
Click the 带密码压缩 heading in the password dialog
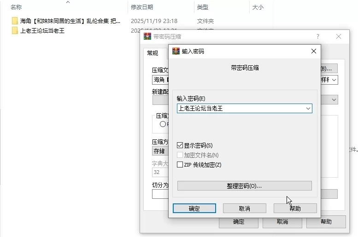click(245, 68)
